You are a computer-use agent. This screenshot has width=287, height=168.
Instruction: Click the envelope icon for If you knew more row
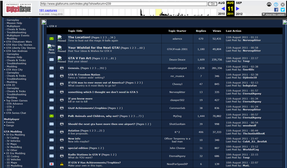52,100
